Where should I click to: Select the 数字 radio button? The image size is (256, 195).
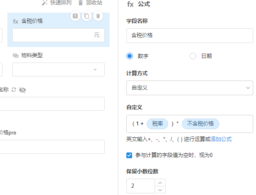click(x=130, y=56)
